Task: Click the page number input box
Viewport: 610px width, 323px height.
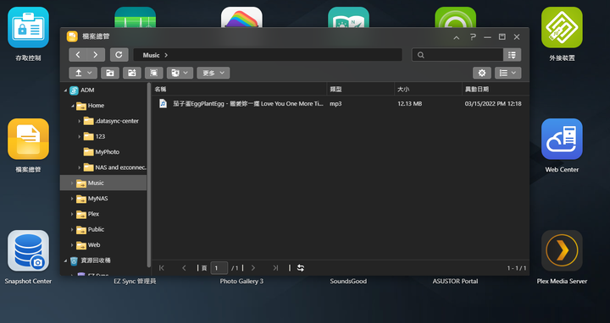Action: pos(219,268)
